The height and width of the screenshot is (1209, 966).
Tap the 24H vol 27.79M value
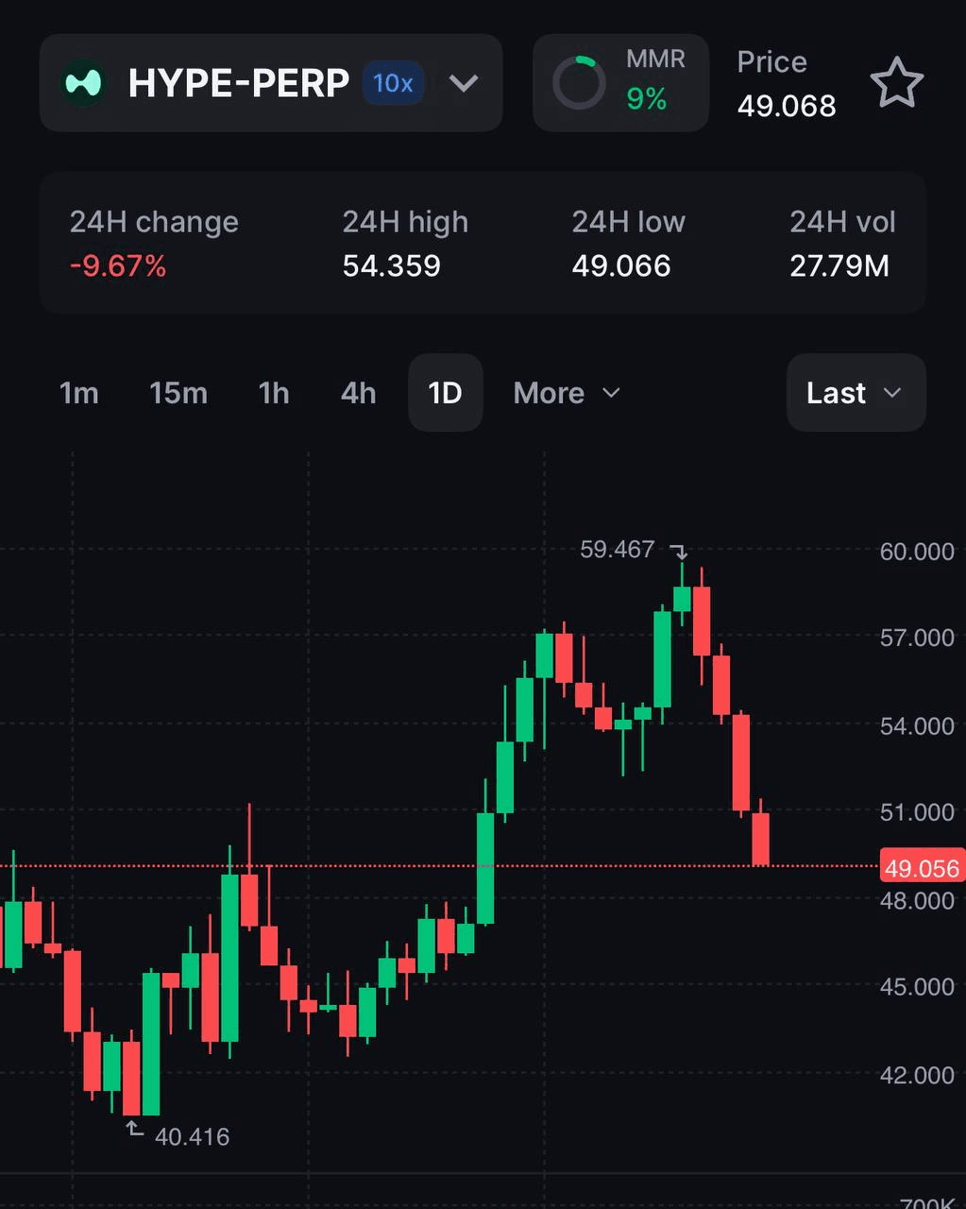[x=839, y=266]
